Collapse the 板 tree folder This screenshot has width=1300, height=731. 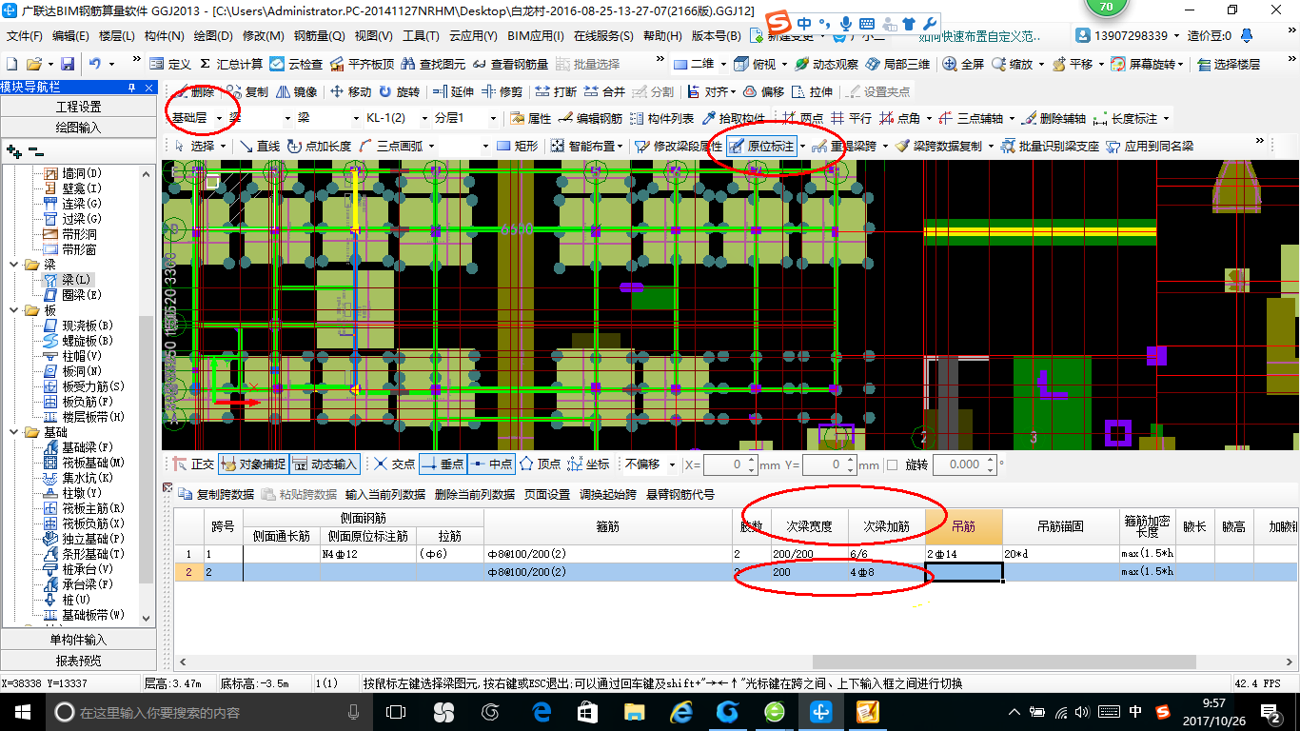(x=13, y=310)
